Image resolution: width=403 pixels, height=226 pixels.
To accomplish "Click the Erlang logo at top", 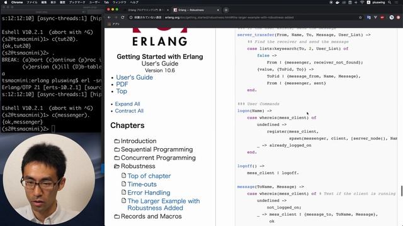I will [x=160, y=38].
